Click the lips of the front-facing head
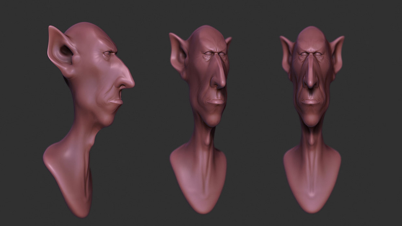 (311, 101)
